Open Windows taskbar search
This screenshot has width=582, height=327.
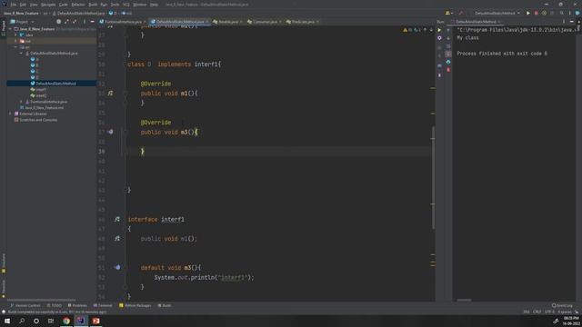click(x=22, y=321)
